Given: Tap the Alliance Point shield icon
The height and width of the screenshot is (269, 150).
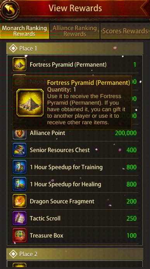Looking at the screenshot, I should pyautogui.click(x=19, y=134).
